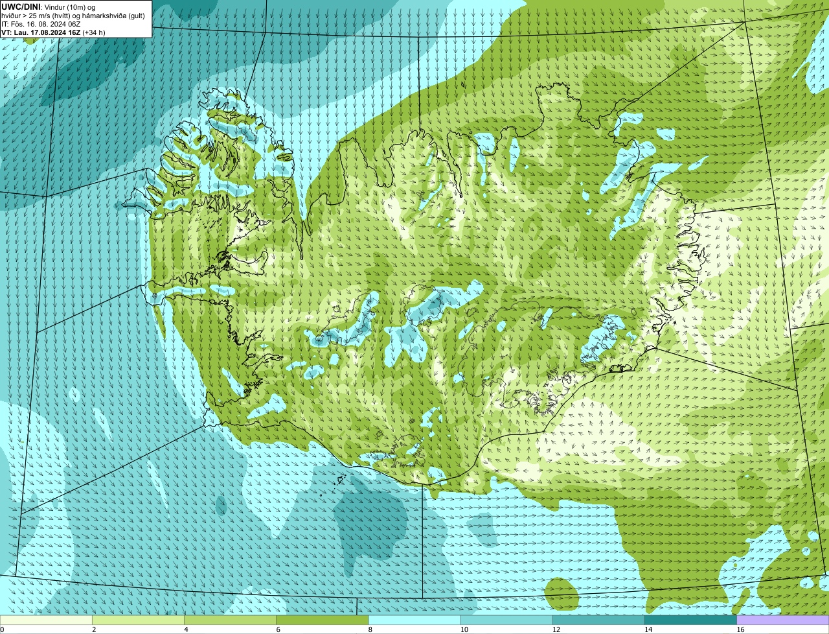The height and width of the screenshot is (634, 829).
Task: Click the '8' label on the color scale
Action: pyautogui.click(x=370, y=629)
